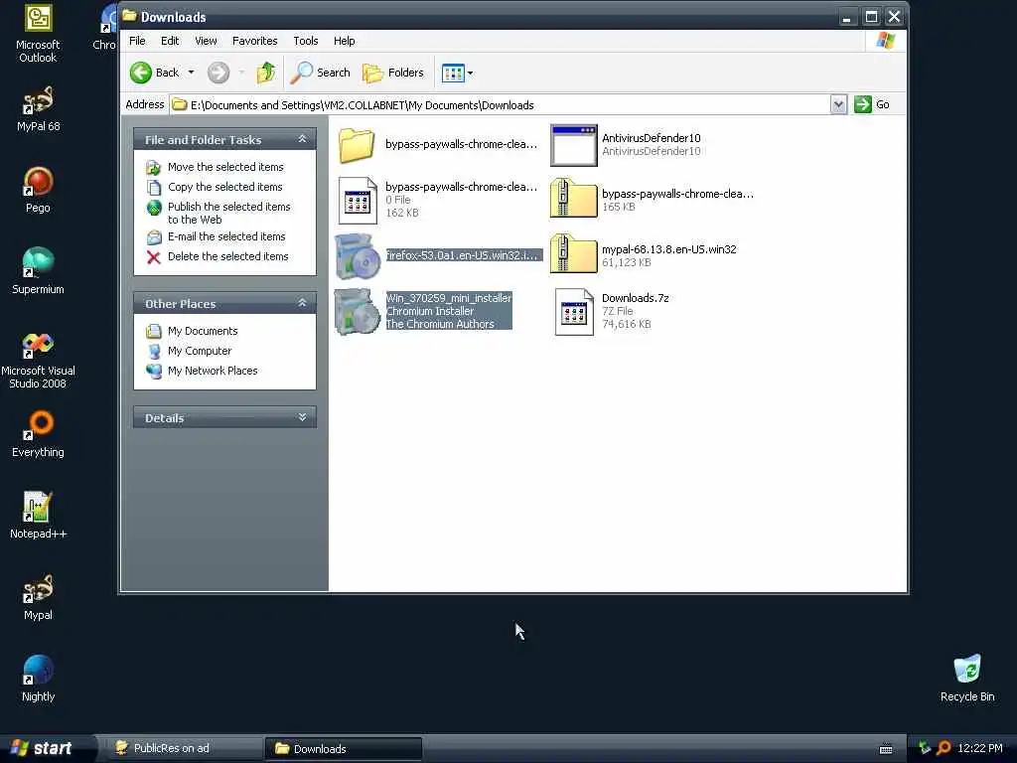Click Copy the selected items
Viewport: 1017px width, 763px height.
[x=225, y=187]
